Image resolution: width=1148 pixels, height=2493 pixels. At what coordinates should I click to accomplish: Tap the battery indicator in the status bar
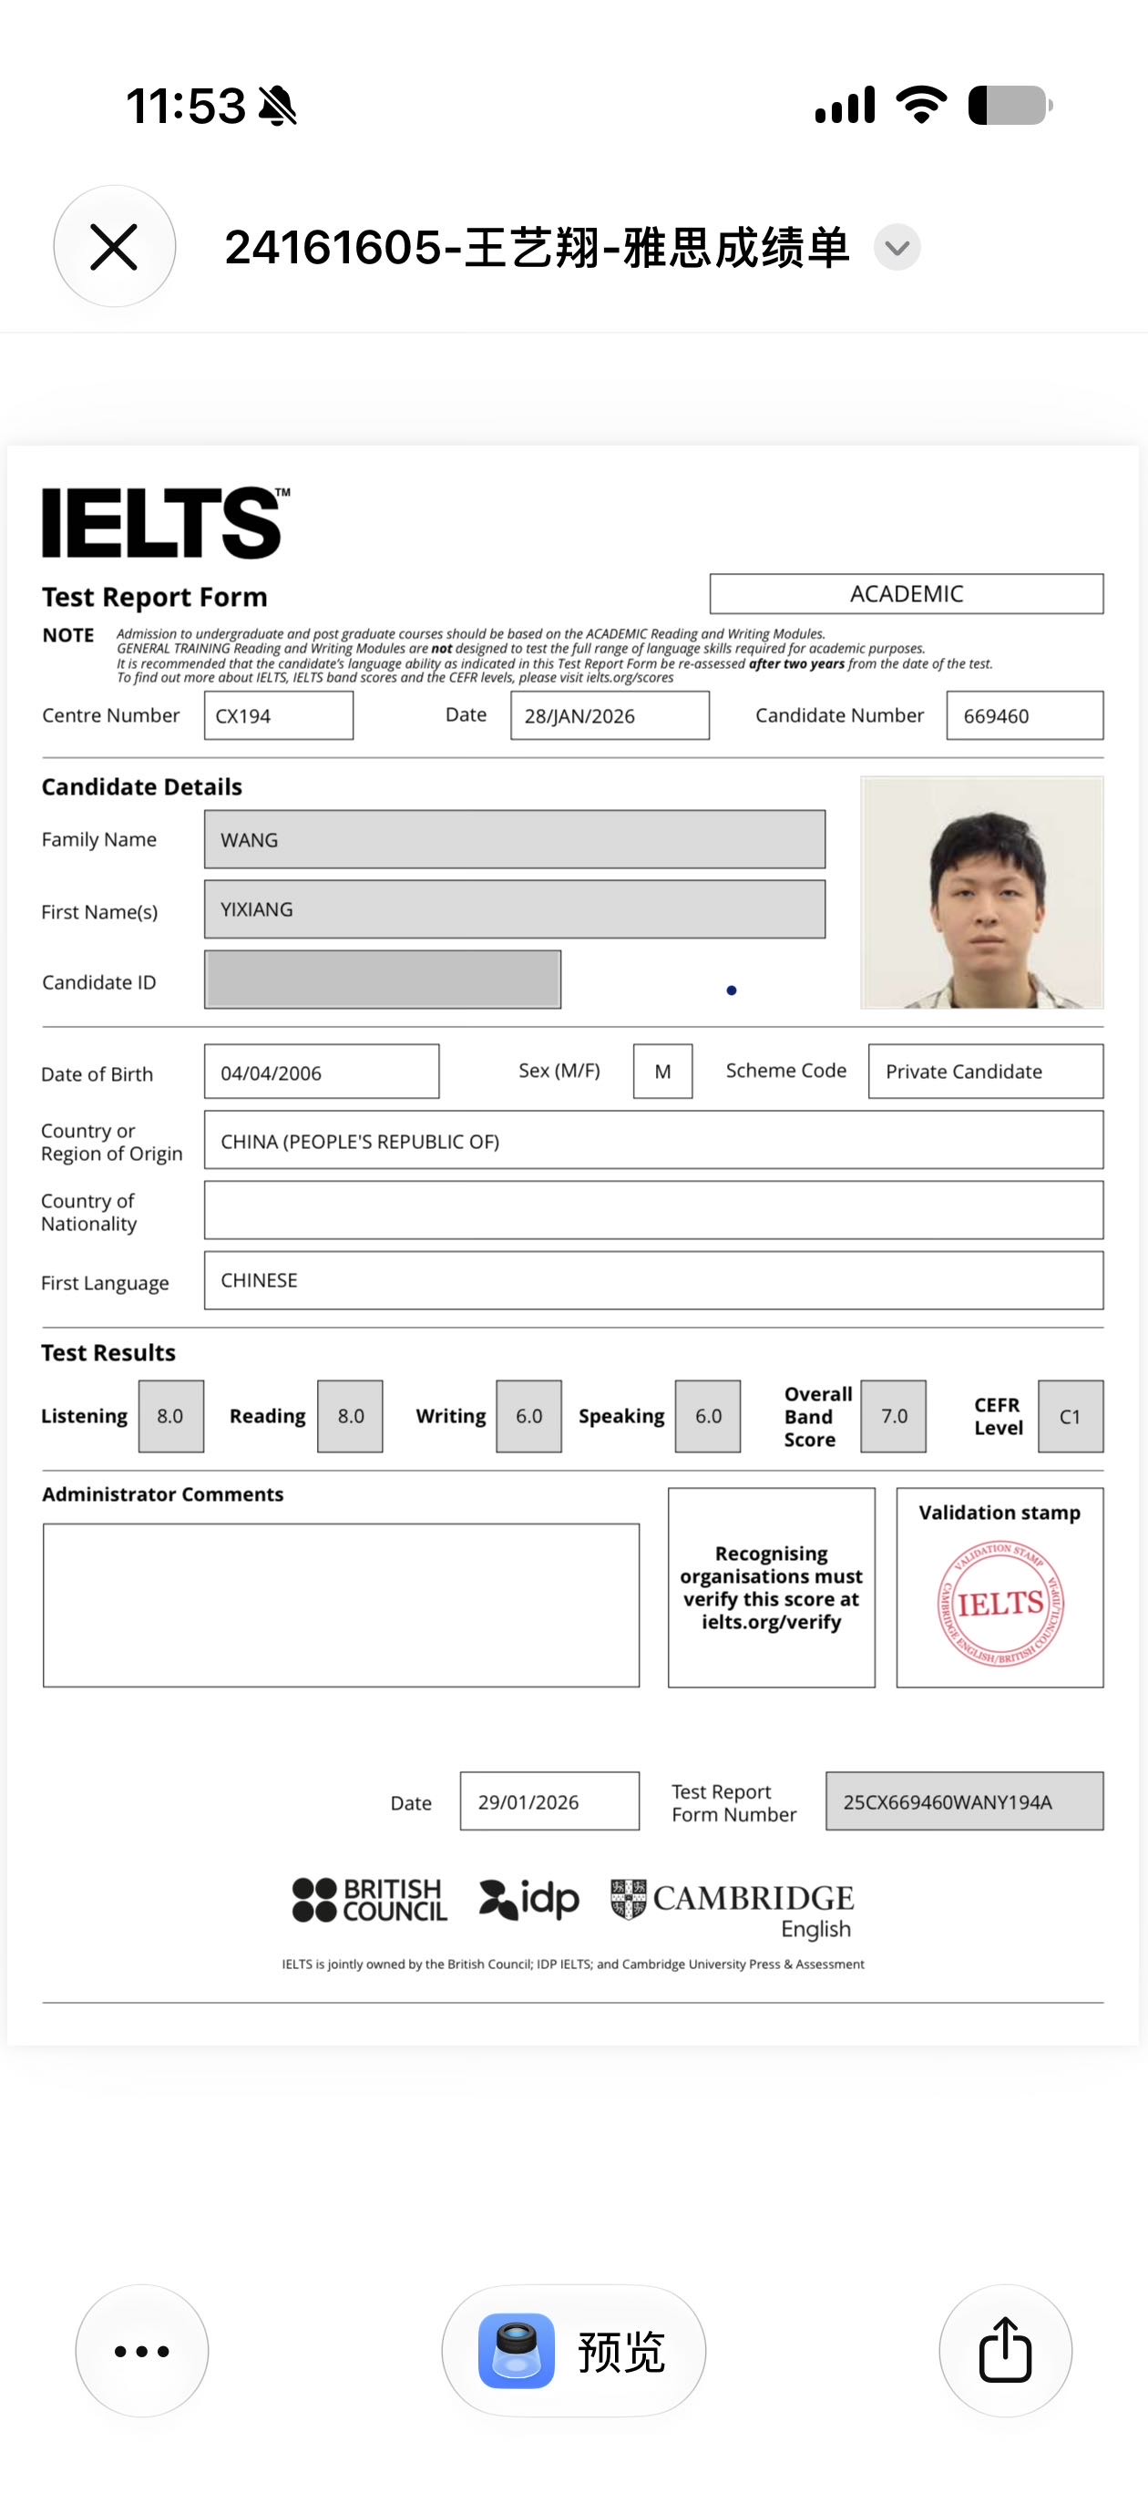tap(1010, 106)
